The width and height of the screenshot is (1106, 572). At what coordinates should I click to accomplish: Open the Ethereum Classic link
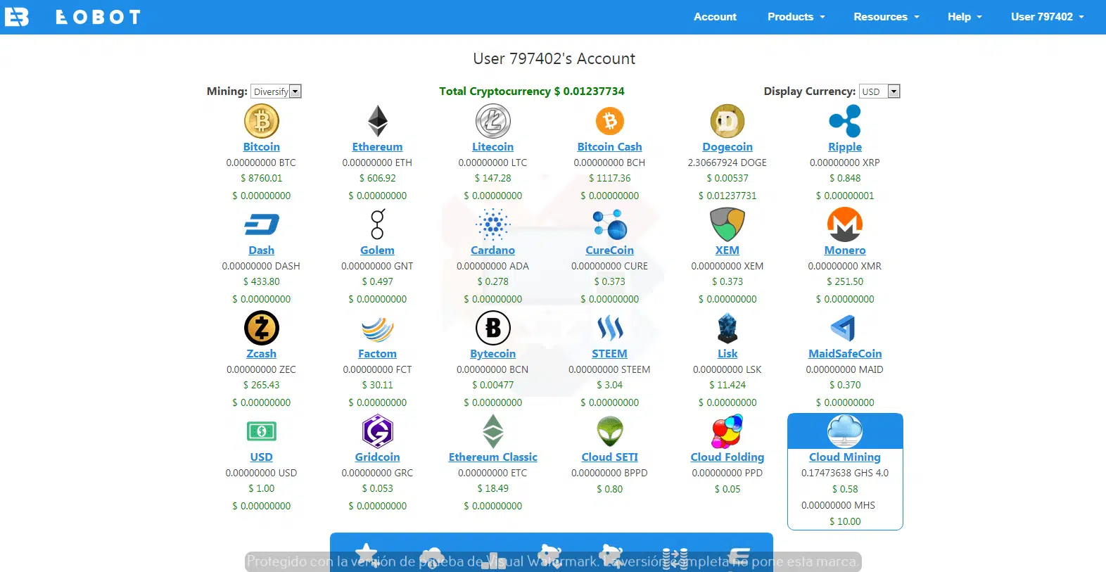pyautogui.click(x=492, y=457)
